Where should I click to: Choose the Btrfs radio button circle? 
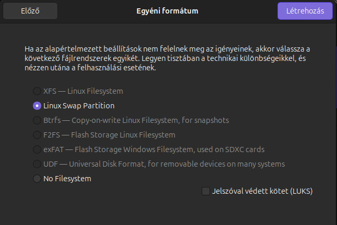point(37,120)
